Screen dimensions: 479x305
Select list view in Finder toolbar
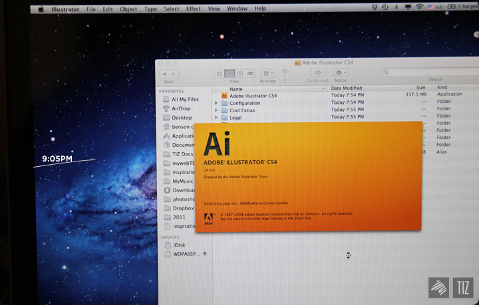pos(230,72)
